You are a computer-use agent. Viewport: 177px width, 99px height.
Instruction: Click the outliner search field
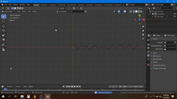pos(166,8)
